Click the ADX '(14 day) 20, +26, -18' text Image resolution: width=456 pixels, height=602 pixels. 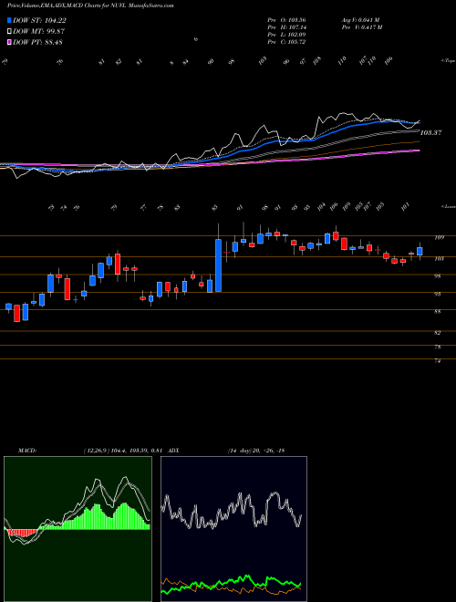point(256,451)
